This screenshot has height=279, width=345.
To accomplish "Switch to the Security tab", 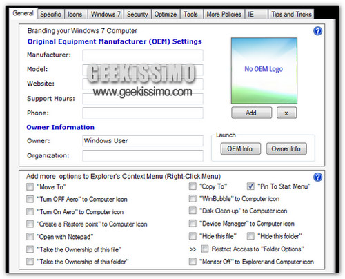I will (x=137, y=15).
